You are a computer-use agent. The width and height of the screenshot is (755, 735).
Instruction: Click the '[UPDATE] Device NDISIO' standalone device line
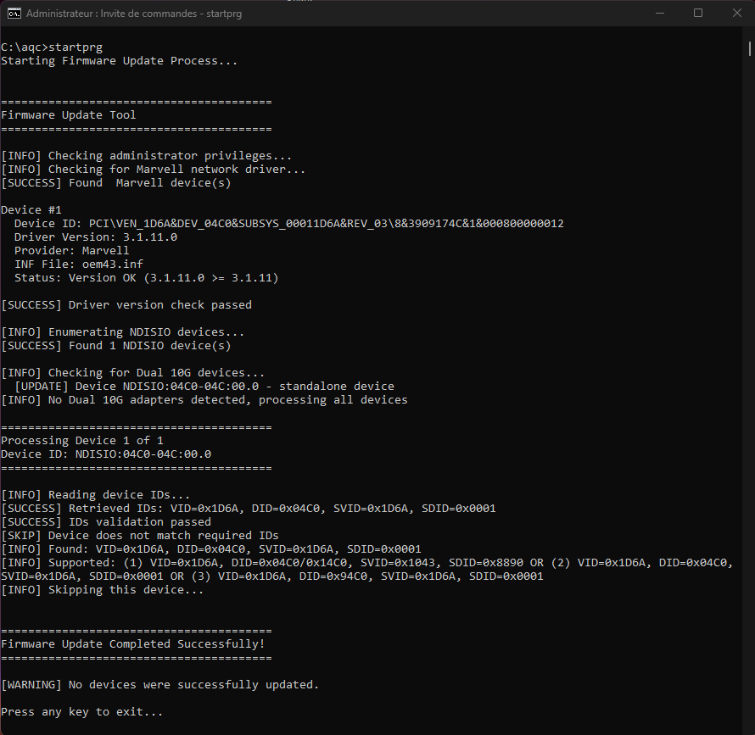point(204,387)
